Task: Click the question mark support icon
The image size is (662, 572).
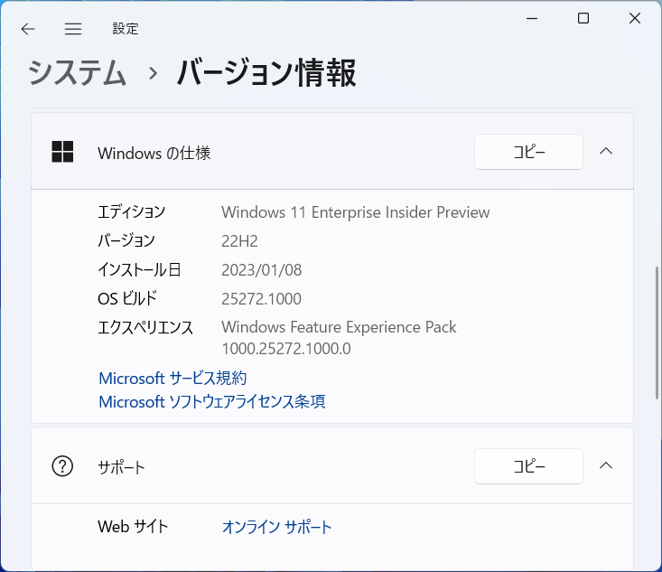Action: [x=62, y=466]
